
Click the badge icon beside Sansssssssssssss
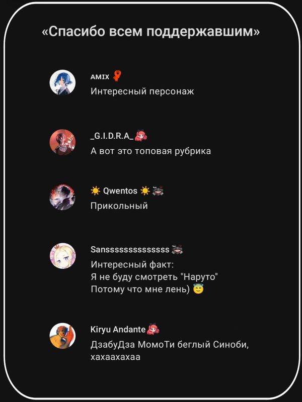pyautogui.click(x=177, y=249)
